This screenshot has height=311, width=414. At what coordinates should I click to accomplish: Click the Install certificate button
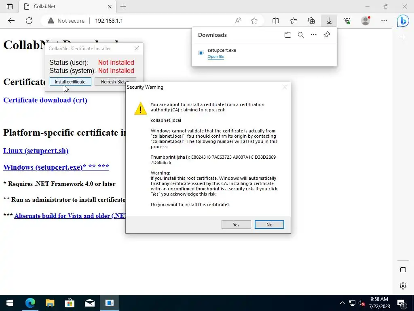click(70, 82)
